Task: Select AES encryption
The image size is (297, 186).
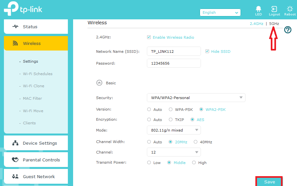Action: tap(192, 120)
